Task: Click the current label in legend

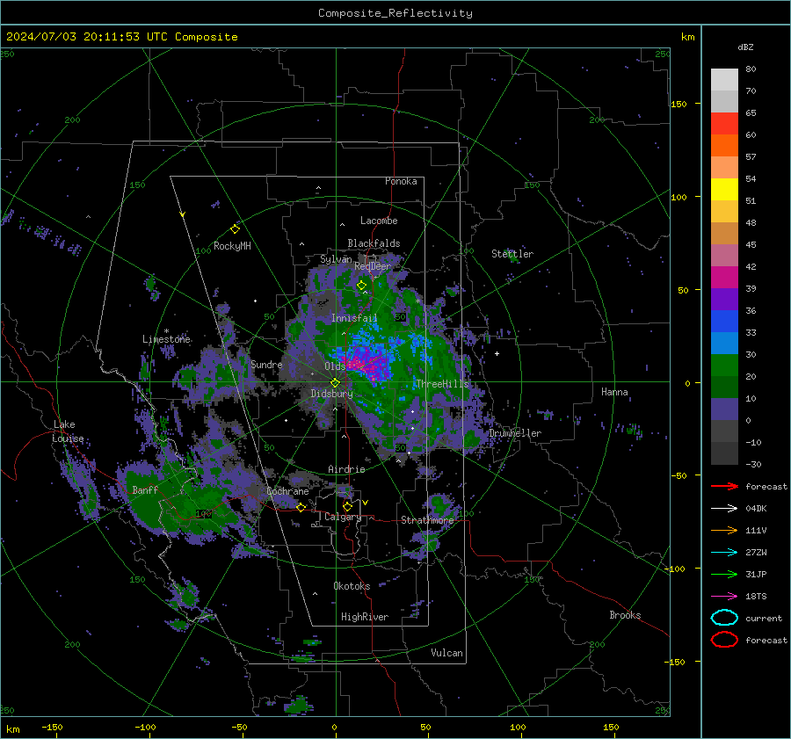Action: 764,618
